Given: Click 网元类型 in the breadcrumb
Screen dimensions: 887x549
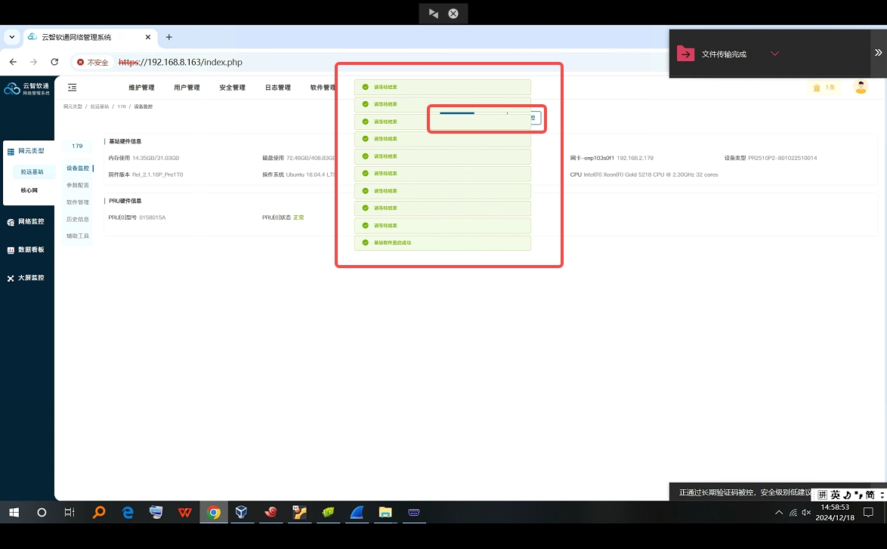Looking at the screenshot, I should point(73,106).
